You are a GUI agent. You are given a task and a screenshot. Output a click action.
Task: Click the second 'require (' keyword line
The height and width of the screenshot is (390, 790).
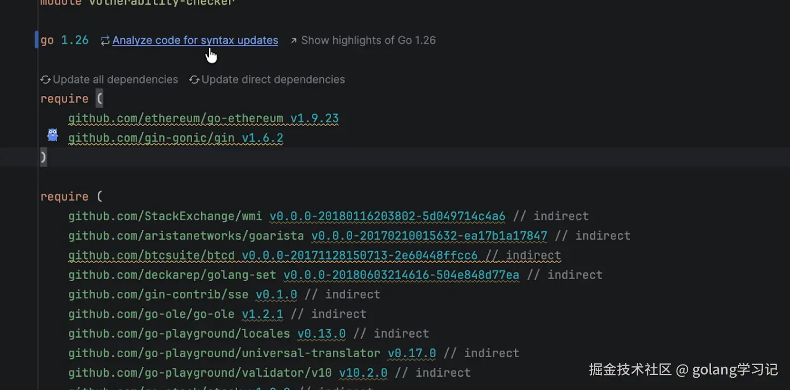pos(72,197)
